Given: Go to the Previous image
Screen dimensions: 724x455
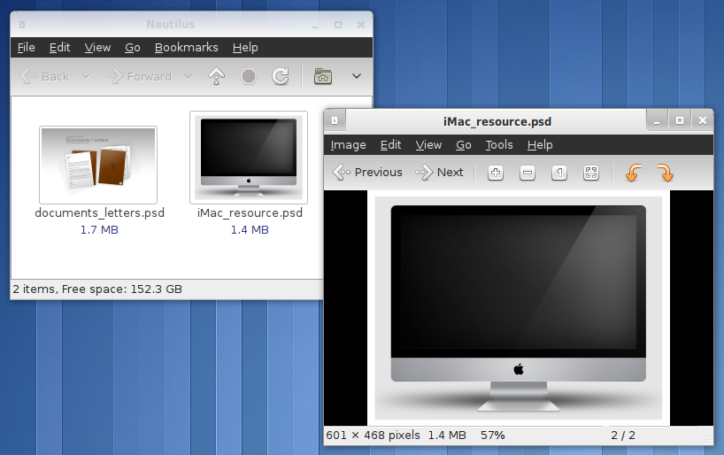Looking at the screenshot, I should [367, 173].
